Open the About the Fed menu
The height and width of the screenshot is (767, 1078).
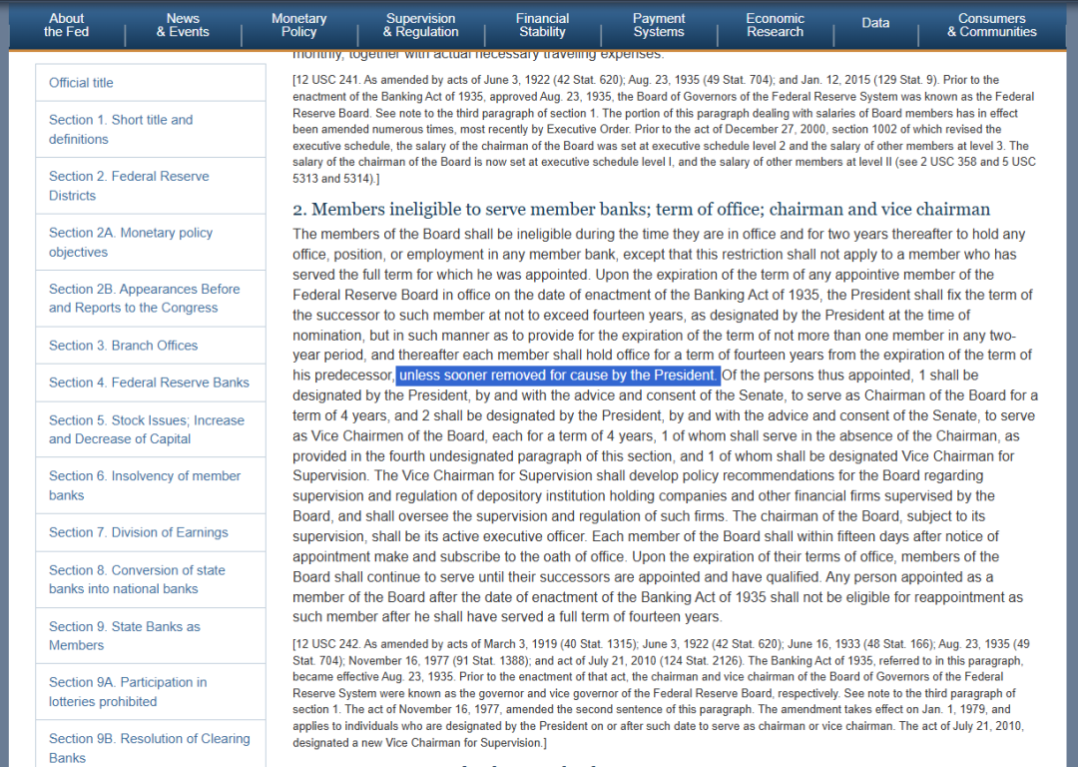[x=67, y=25]
